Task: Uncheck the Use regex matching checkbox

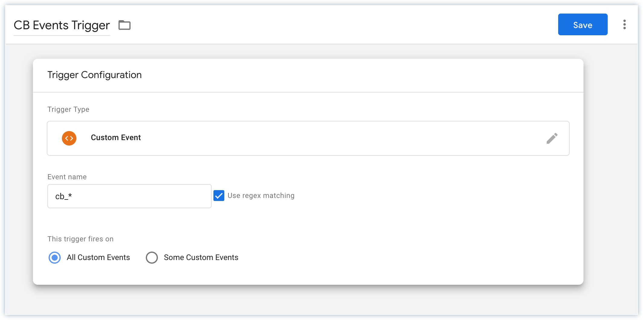Action: [x=219, y=196]
